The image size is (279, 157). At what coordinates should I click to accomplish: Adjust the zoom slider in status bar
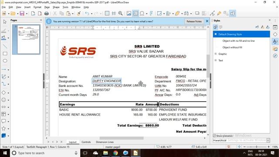pos(256,147)
